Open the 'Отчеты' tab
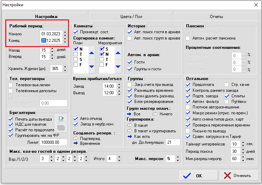262x185 pixels. pos(216,17)
